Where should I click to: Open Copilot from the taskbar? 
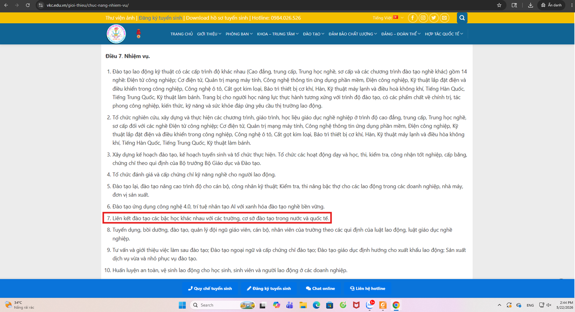(x=276, y=305)
